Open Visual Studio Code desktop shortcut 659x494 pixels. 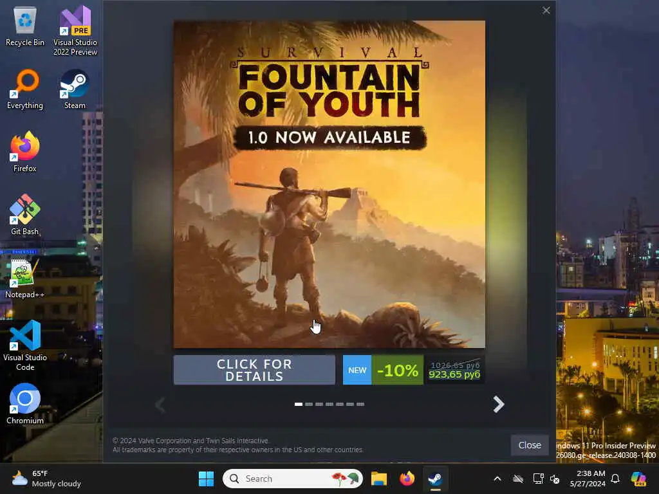25,345
